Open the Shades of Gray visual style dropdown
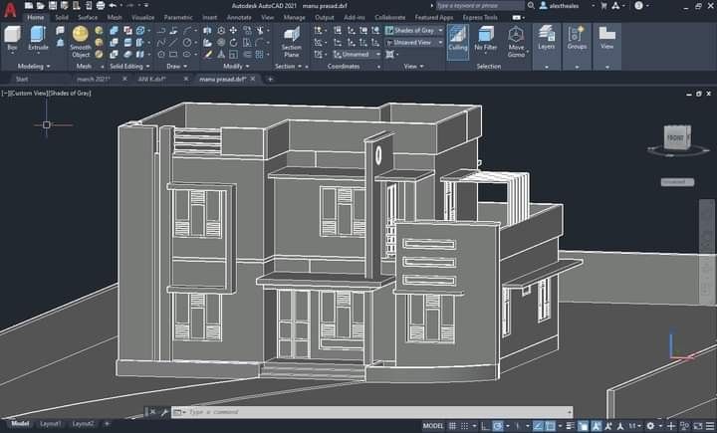Image resolution: width=717 pixels, height=433 pixels. 413,30
